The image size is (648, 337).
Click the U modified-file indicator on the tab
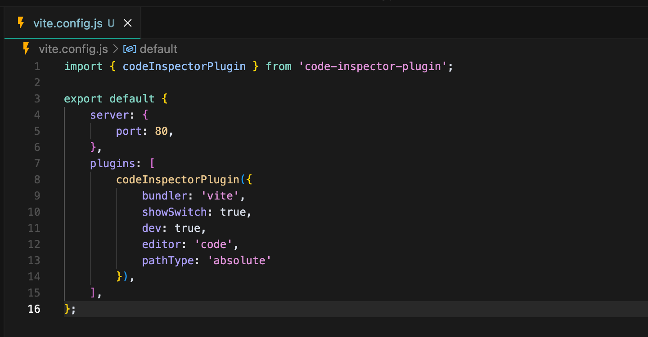[x=111, y=23]
